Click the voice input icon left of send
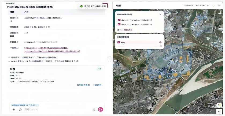The image size is (225, 116). pos(94,110)
